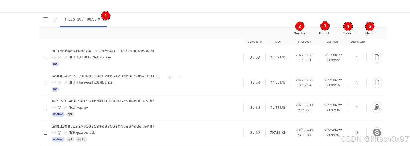Download the BA68E4F8 file via download icon

[x=180, y=77]
